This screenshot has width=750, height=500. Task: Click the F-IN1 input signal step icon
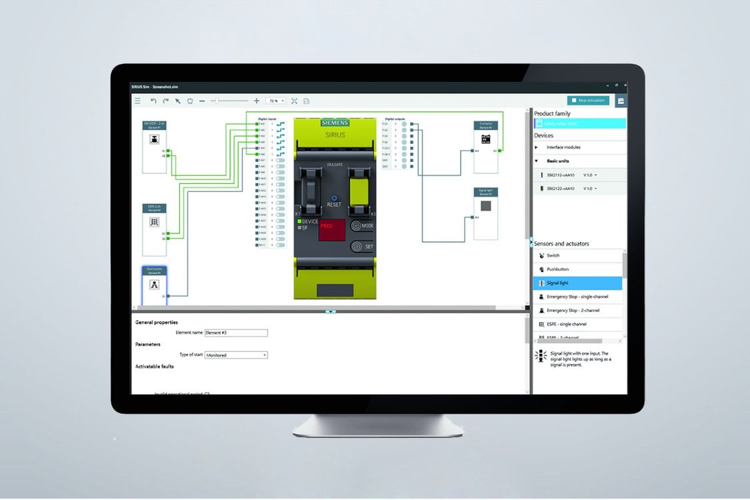[x=280, y=124]
